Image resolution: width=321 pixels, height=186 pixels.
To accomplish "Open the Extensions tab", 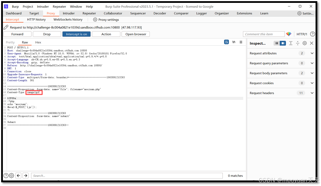I will click(x=244, y=13).
